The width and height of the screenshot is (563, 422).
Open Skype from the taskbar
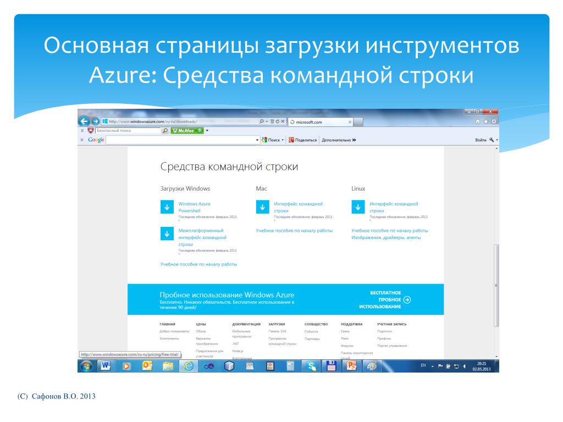(311, 366)
